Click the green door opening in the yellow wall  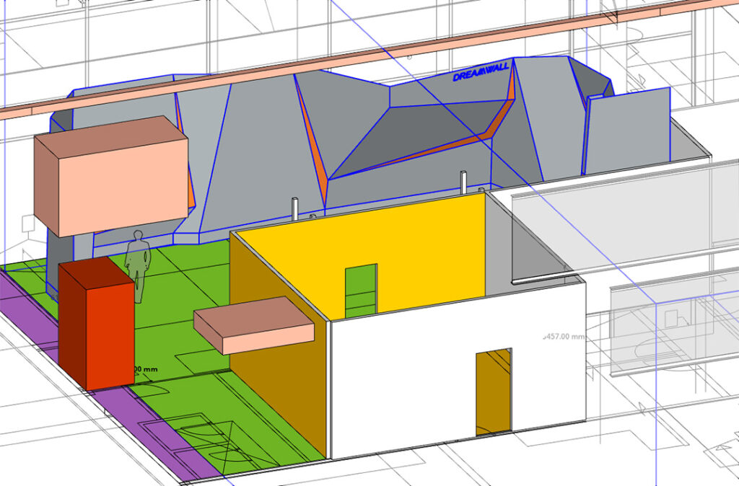click(361, 290)
